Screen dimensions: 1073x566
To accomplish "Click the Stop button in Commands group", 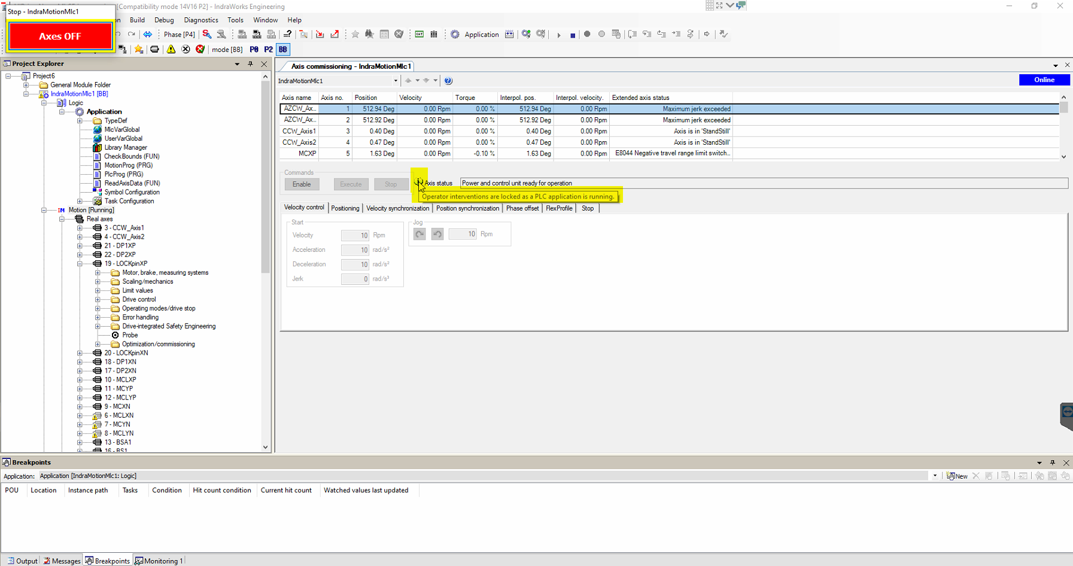I will click(391, 184).
